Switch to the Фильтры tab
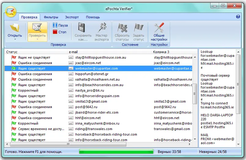 coord(51,17)
